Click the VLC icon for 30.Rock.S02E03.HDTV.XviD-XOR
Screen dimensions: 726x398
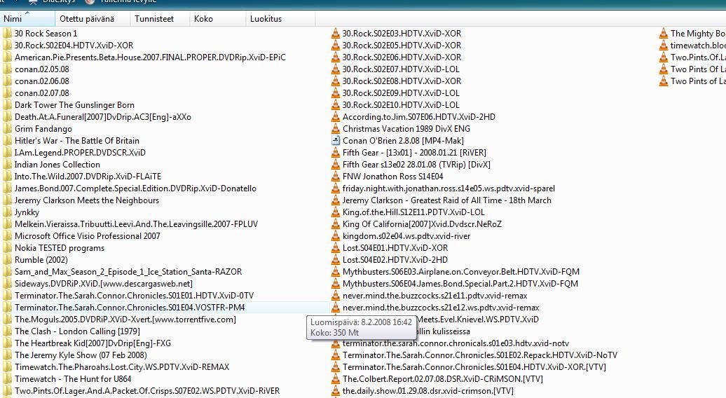click(336, 34)
